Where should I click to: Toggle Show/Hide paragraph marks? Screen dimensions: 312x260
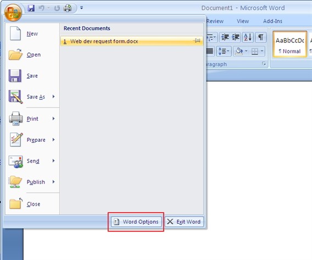point(261,37)
